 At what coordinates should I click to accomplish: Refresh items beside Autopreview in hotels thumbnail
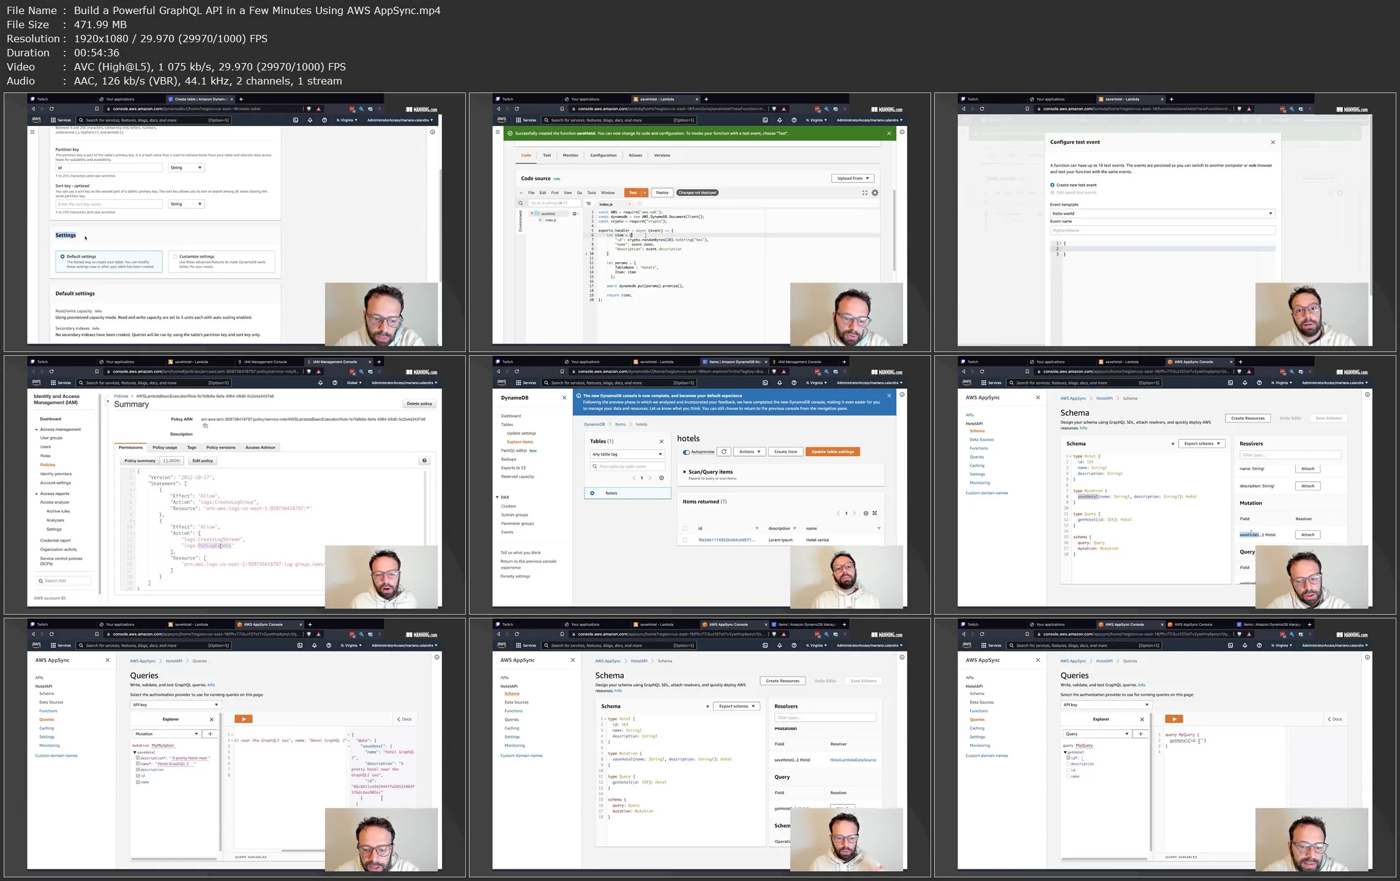724,452
